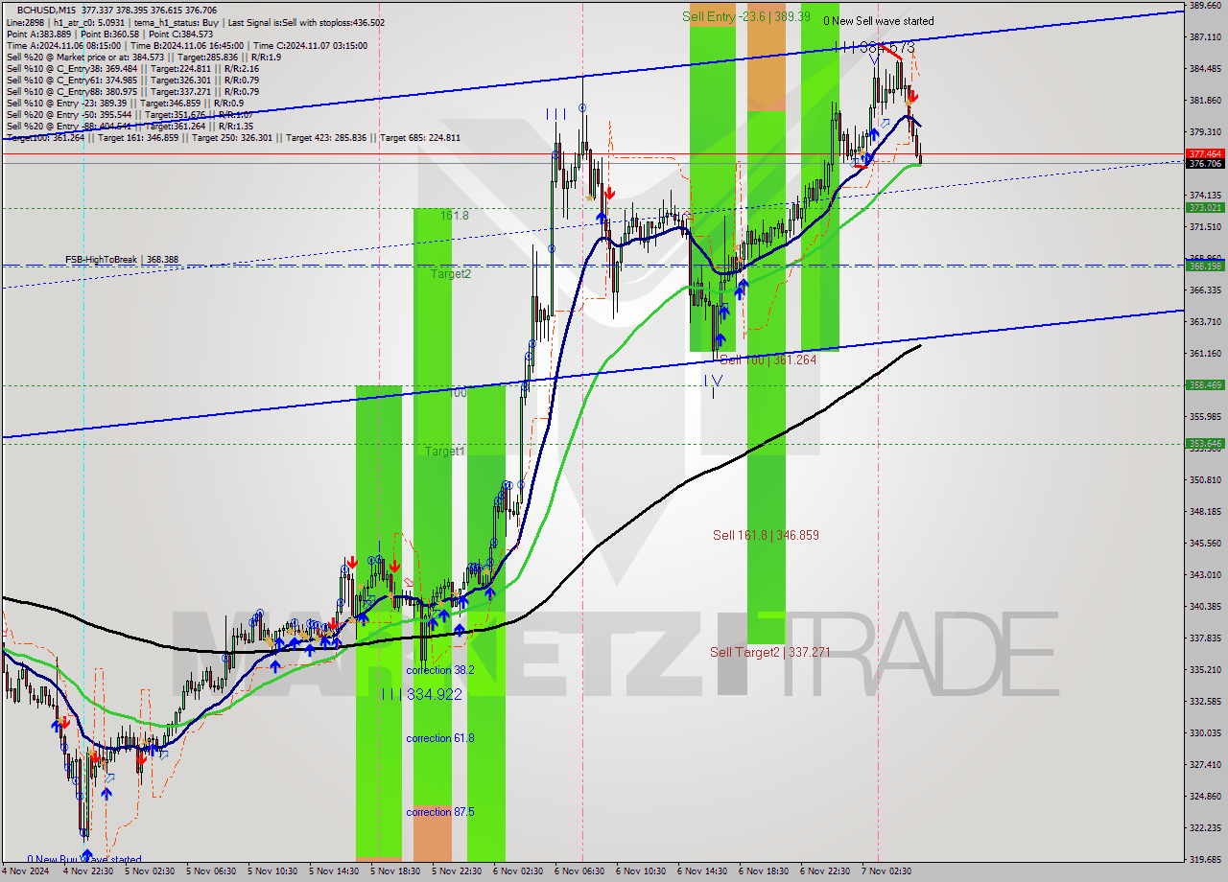The width and height of the screenshot is (1228, 882).
Task: Click the '4 Nov 2024' time axis label
Action: (x=26, y=871)
